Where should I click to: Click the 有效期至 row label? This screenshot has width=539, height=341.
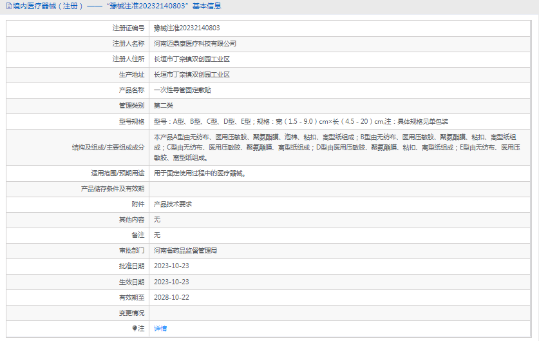pos(131,297)
